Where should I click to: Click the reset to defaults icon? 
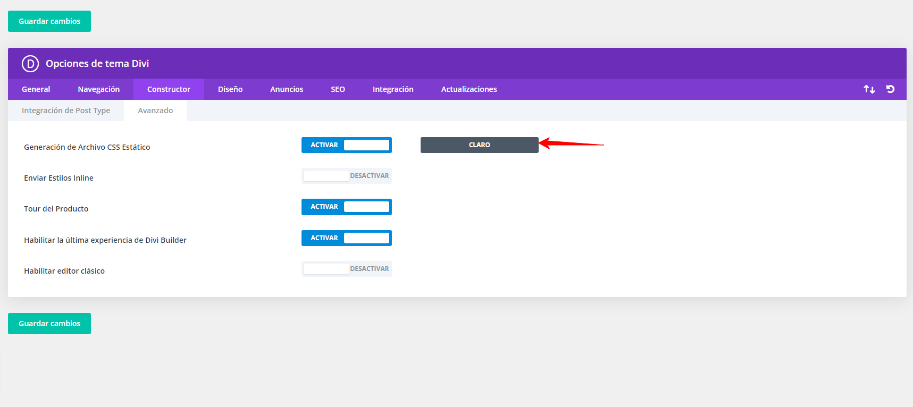891,89
